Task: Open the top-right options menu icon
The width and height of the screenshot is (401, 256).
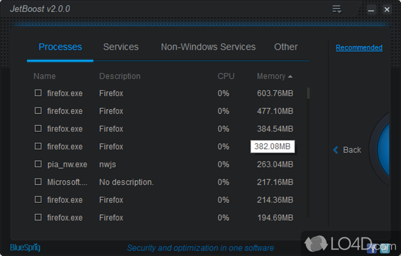Action: coord(337,9)
